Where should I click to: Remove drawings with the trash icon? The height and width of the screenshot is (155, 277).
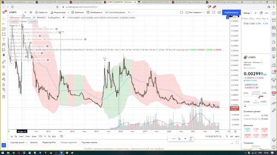coord(4,96)
